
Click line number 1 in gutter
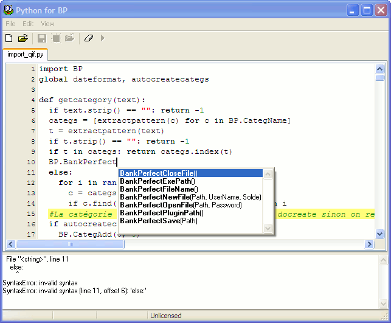pyautogui.click(x=33, y=69)
